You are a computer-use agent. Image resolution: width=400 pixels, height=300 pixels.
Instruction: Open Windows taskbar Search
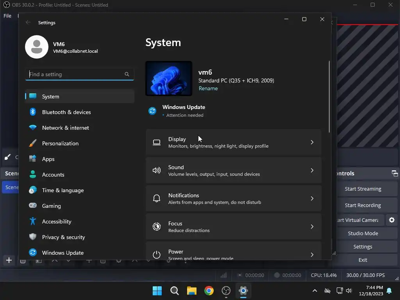pyautogui.click(x=175, y=291)
